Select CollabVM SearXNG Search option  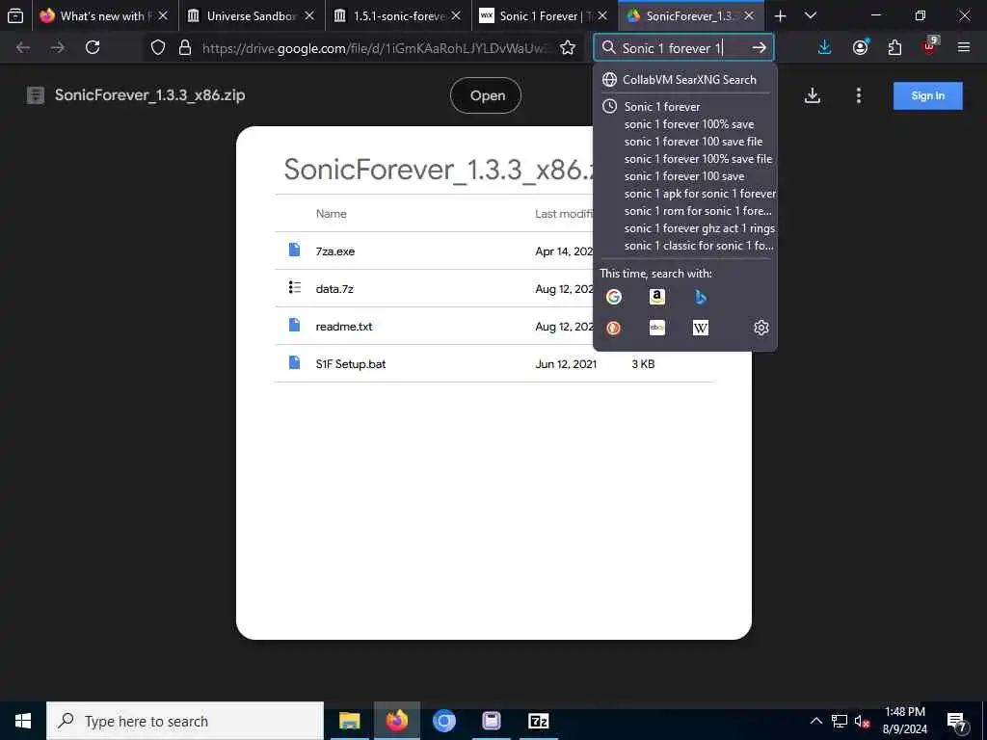tap(685, 80)
